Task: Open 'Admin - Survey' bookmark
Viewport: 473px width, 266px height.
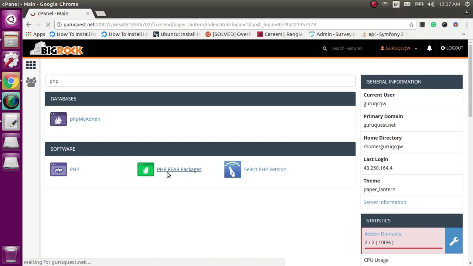Action: (332, 34)
